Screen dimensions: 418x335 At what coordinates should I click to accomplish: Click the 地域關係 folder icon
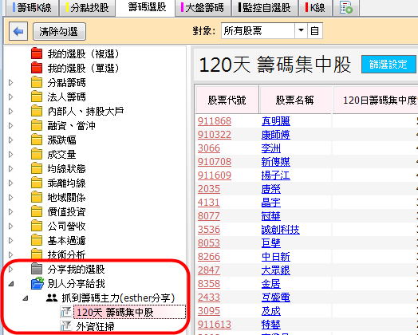point(37,198)
